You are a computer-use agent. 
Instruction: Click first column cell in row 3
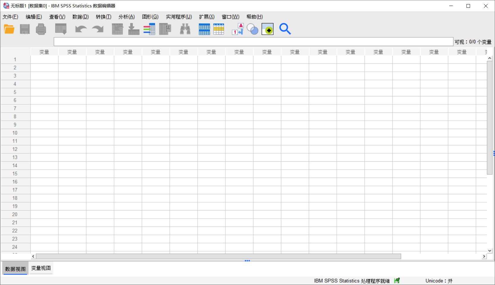(45, 76)
